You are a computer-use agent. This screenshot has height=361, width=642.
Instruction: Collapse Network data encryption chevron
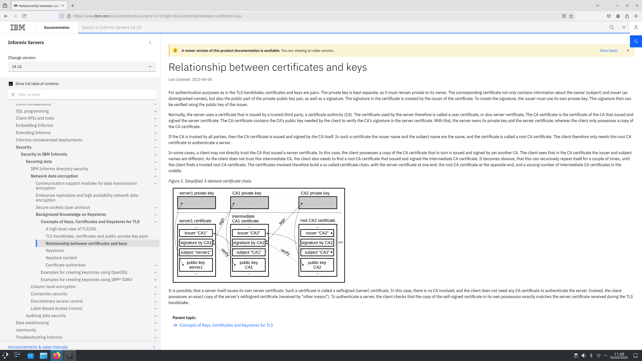[x=155, y=176]
